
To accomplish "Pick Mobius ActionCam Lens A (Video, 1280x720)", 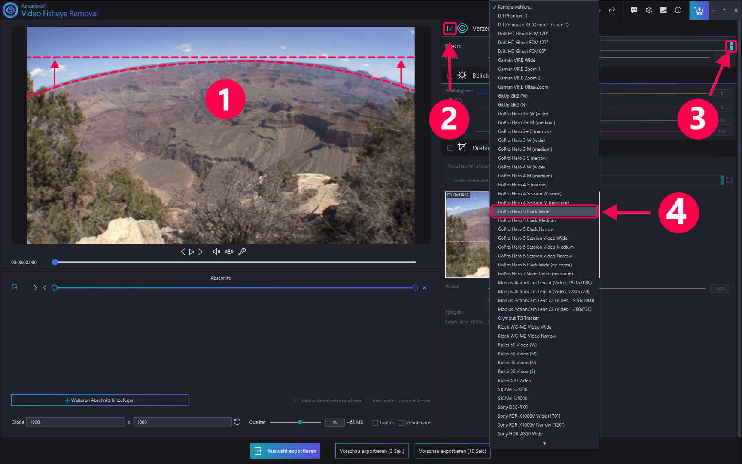I will (x=544, y=292).
